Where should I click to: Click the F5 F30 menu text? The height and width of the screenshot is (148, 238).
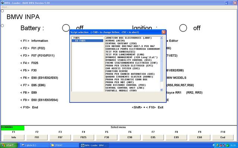(x=28, y=70)
